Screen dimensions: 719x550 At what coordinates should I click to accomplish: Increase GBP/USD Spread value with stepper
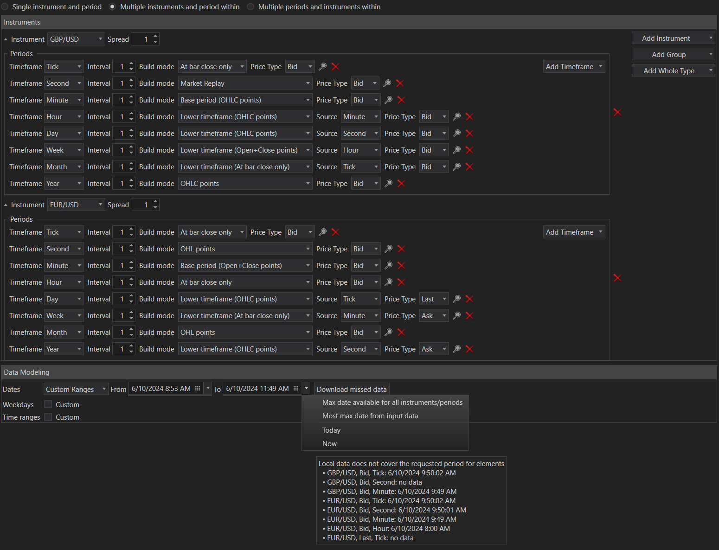point(155,37)
